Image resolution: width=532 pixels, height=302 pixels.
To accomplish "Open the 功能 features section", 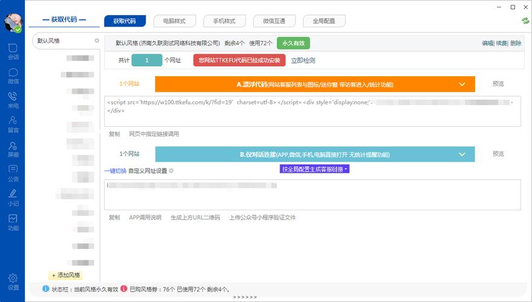I will click(13, 222).
